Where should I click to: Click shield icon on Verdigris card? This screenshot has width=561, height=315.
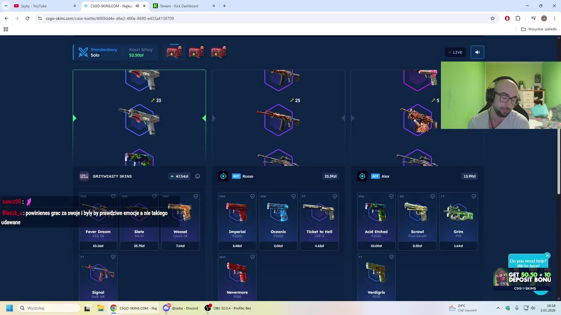[x=391, y=257]
